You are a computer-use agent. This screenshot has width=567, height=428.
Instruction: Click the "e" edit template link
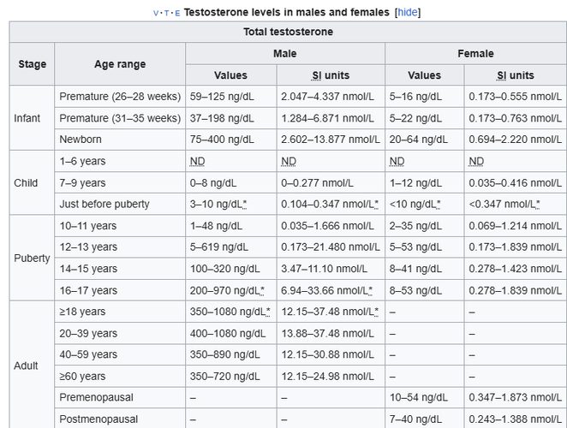pos(177,13)
